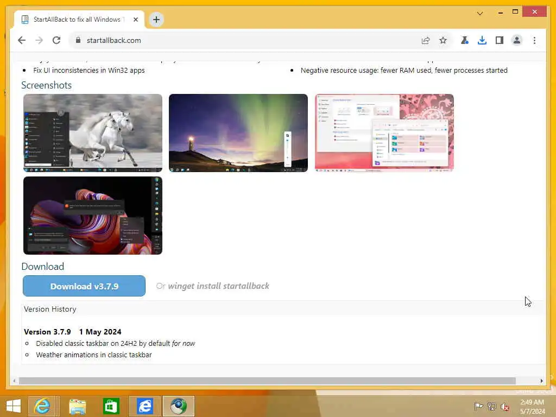The height and width of the screenshot is (417, 556).
Task: Click 'Weather animations in classic taskbar' line
Action: [x=94, y=355]
